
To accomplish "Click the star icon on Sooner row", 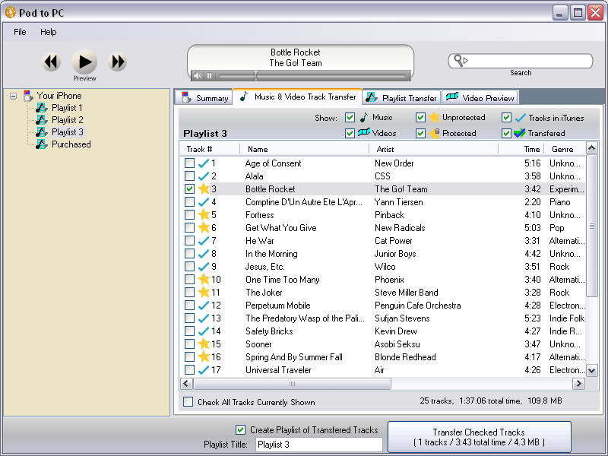I will [x=204, y=344].
